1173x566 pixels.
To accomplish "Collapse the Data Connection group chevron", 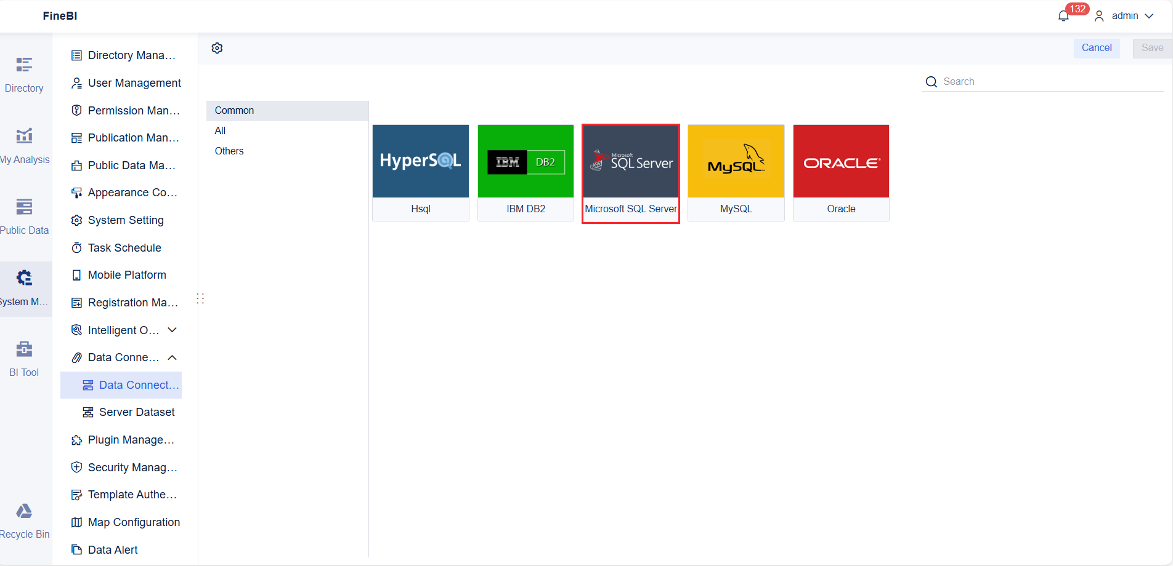I will [x=172, y=357].
